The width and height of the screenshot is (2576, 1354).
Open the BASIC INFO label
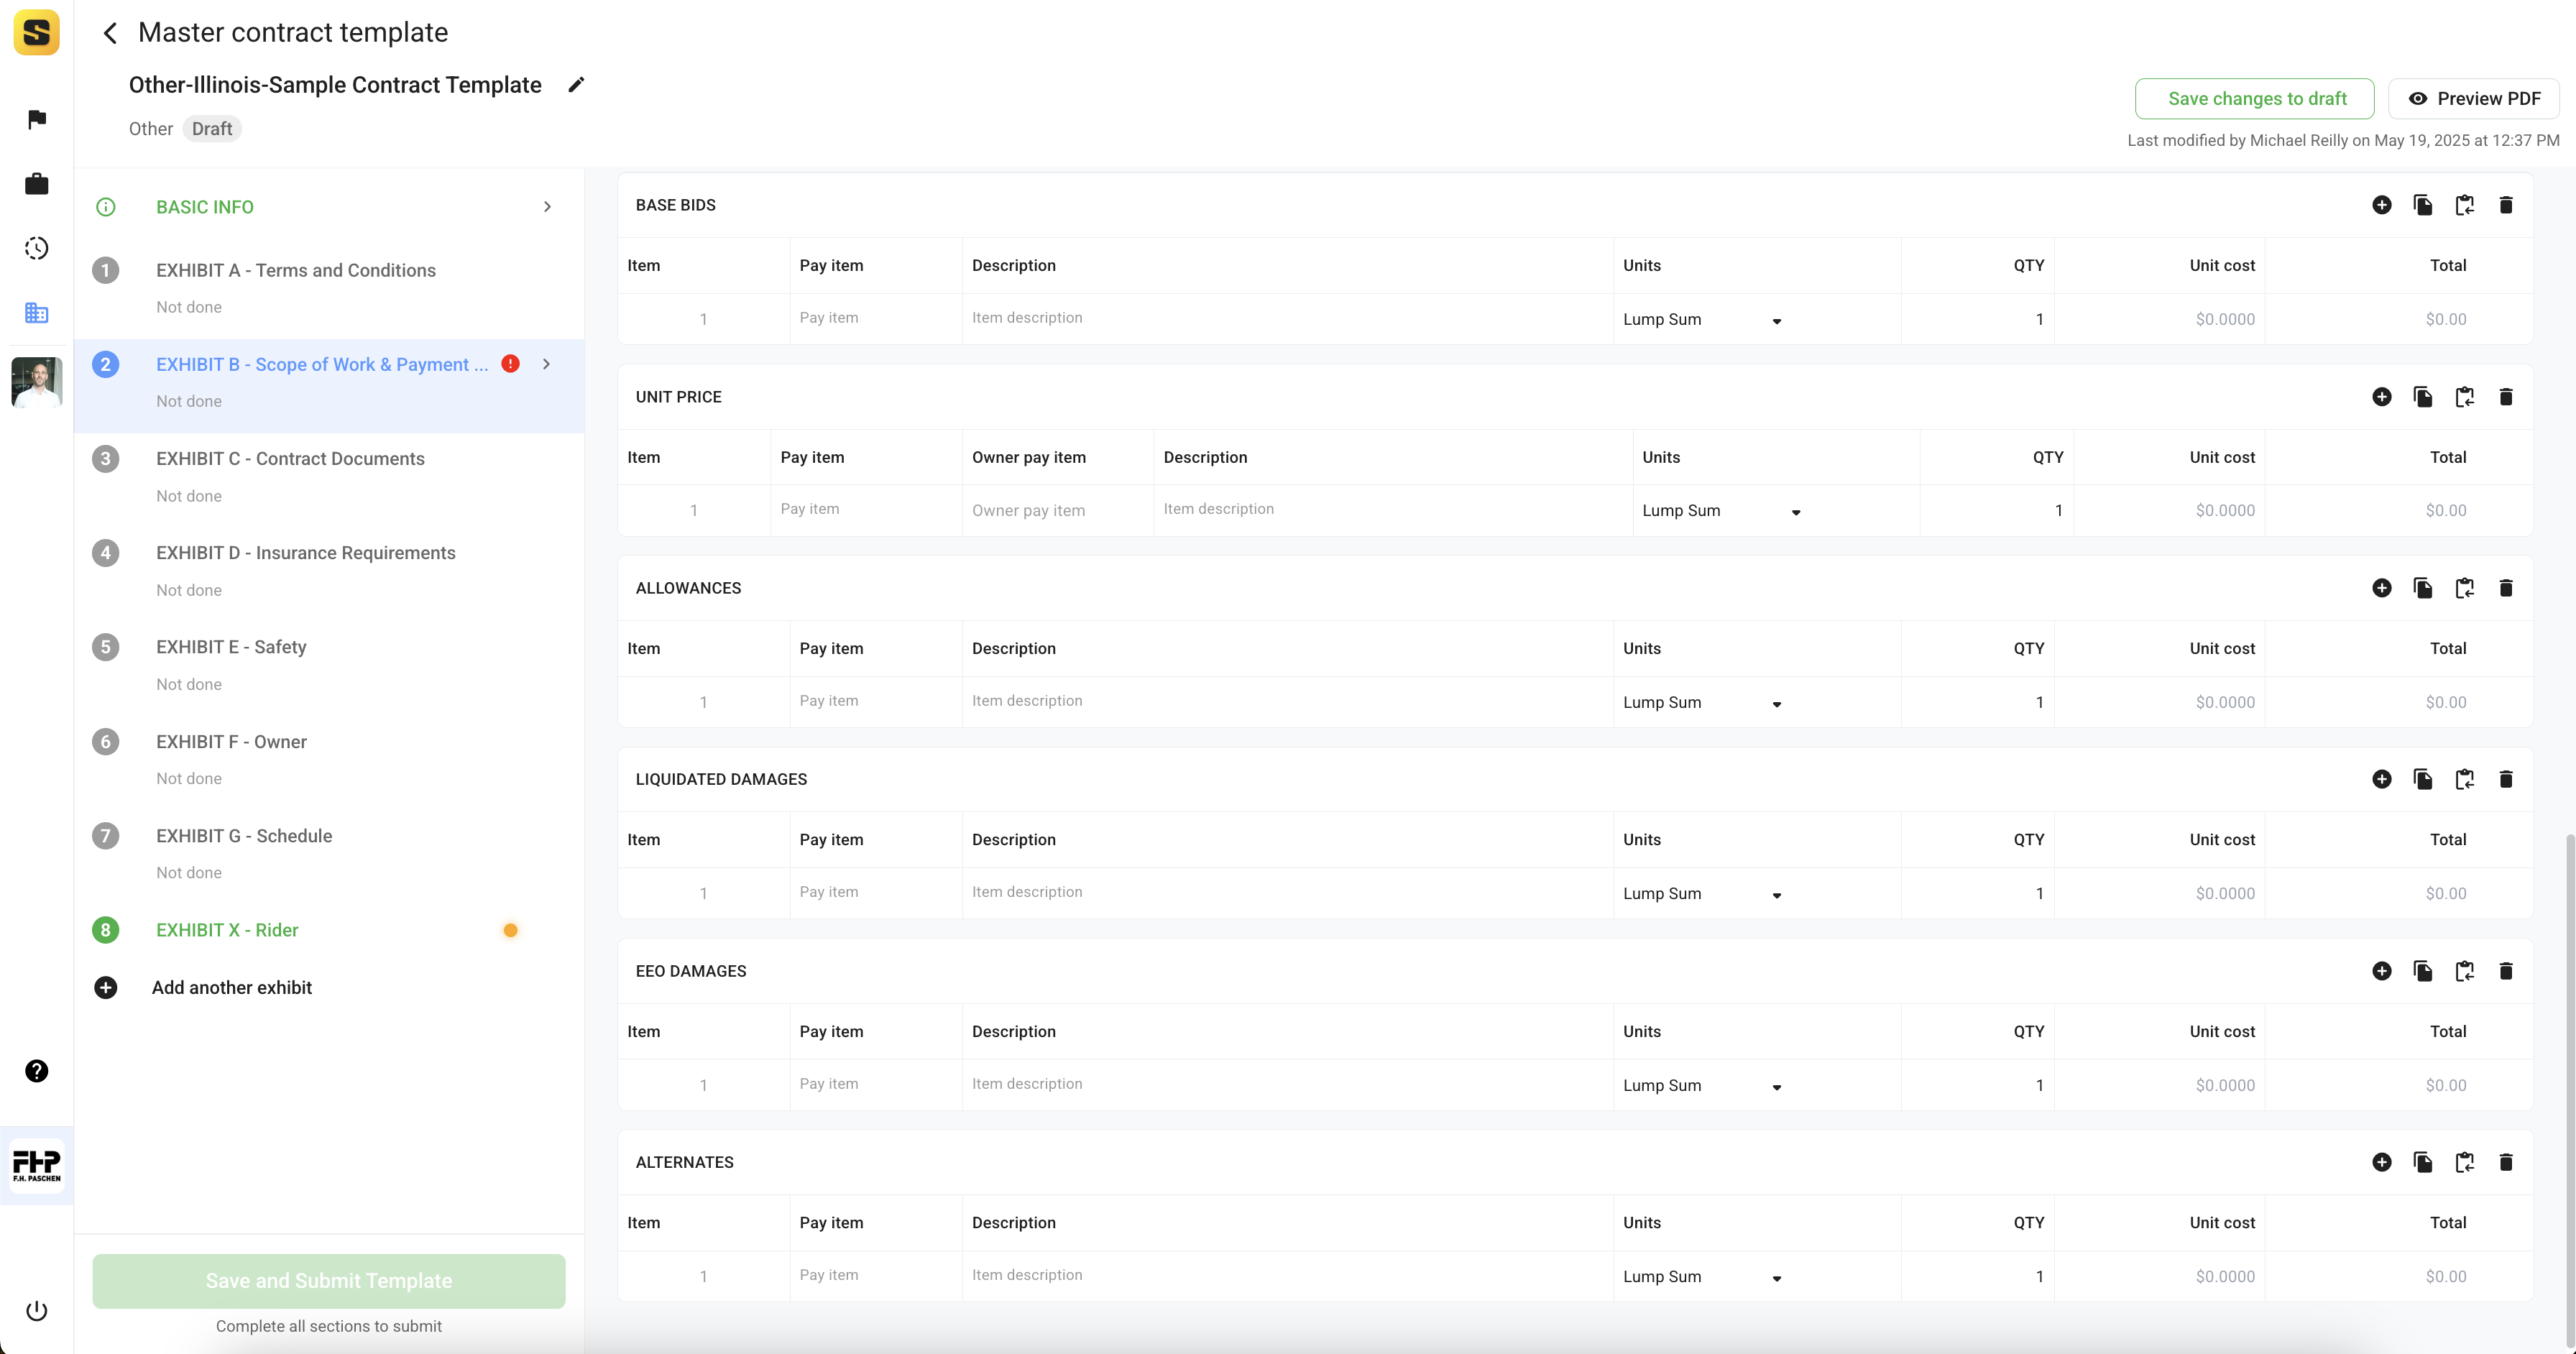(x=205, y=207)
